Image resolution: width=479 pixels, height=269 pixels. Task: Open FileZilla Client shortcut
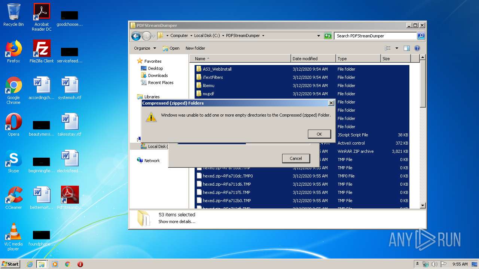click(x=42, y=52)
